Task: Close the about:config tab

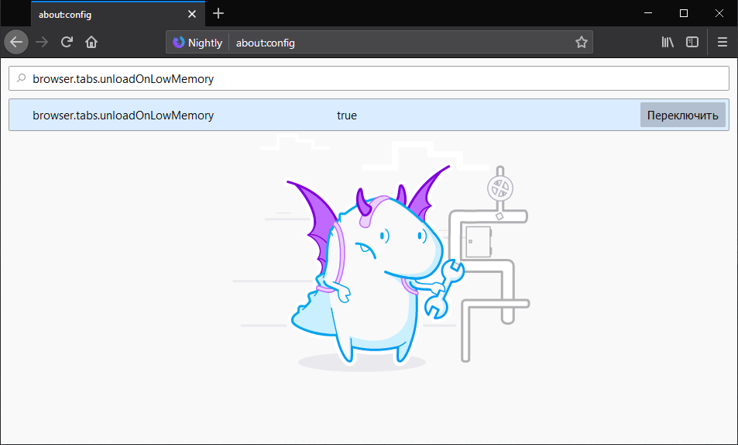Action: pyautogui.click(x=191, y=14)
